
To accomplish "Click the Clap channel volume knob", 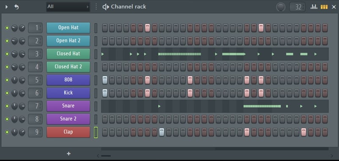I will [22, 132].
